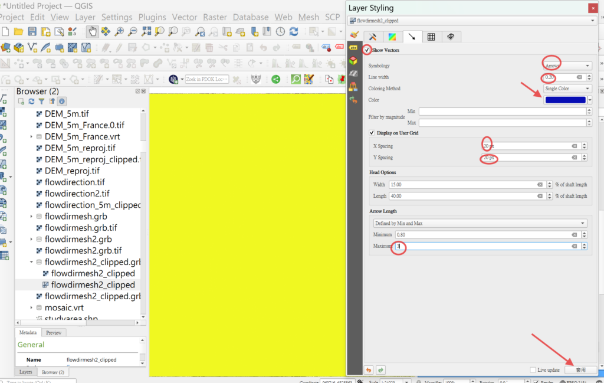Click the Maximum arrow length input field

(x=484, y=246)
